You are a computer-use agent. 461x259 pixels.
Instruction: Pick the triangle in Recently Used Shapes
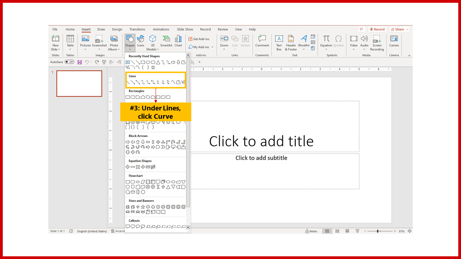pos(158,62)
